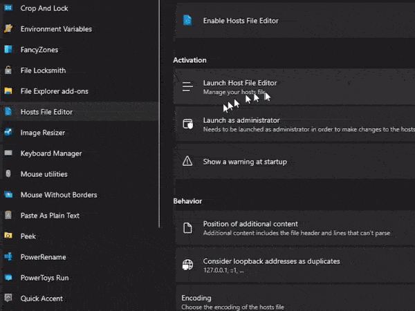Click the Enable Hosts File Editor row

[x=295, y=20]
